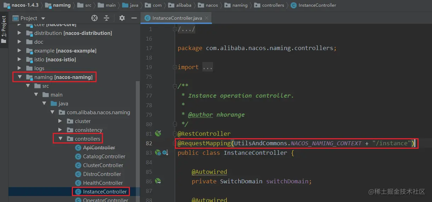Click the package declaration line 17
Image resolution: width=432 pixels, height=202 pixels.
pos(257,48)
